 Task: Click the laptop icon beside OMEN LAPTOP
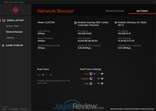[x=4, y=20]
